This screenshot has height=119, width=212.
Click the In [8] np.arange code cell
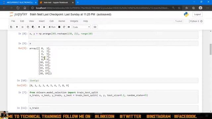point(113,35)
